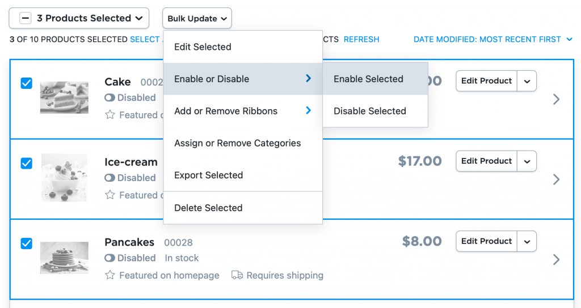Click Edit Product button for Ice-cream
Viewport: 581px width, 308px height.
pos(486,161)
